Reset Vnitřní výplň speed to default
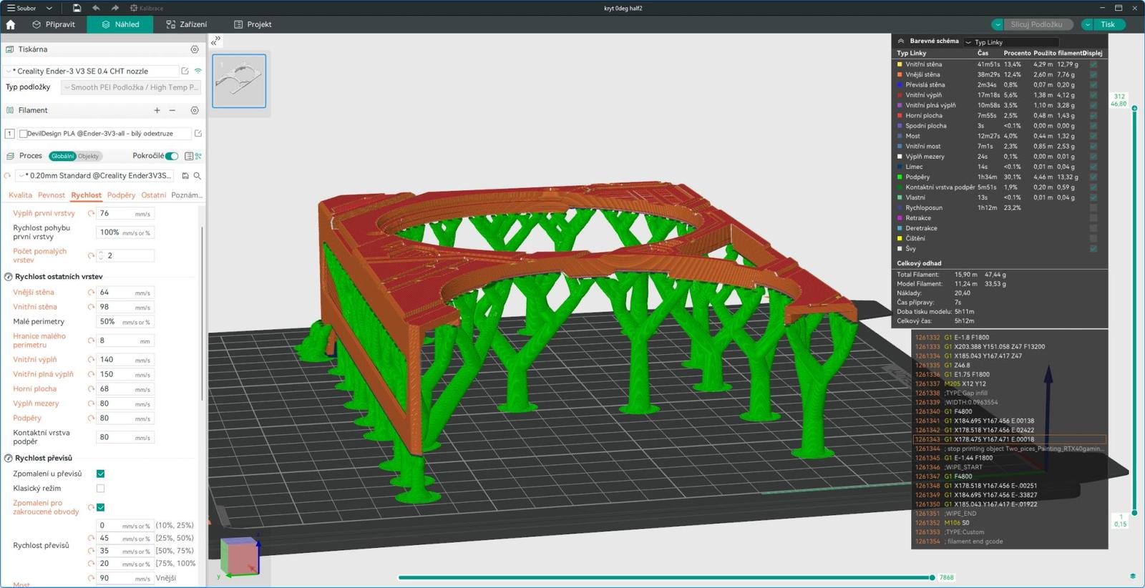 coord(91,360)
